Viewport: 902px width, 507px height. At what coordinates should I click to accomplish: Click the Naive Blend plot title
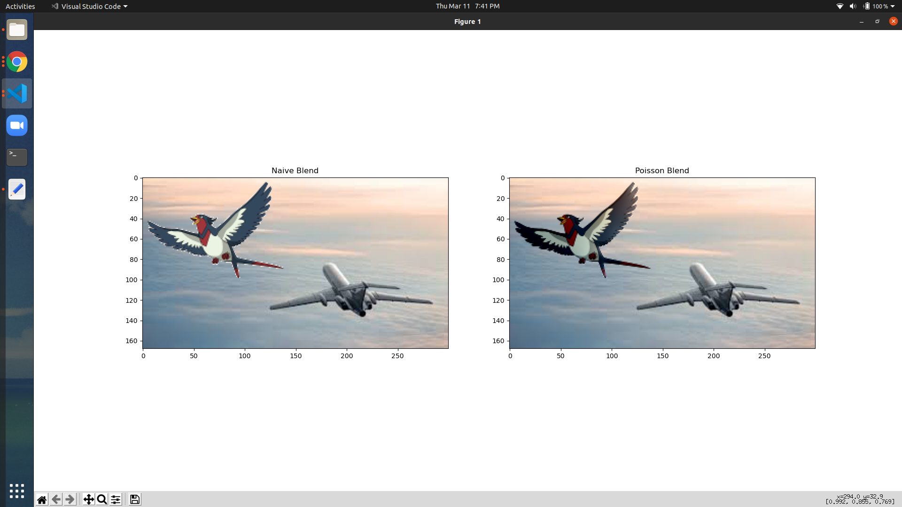(295, 170)
